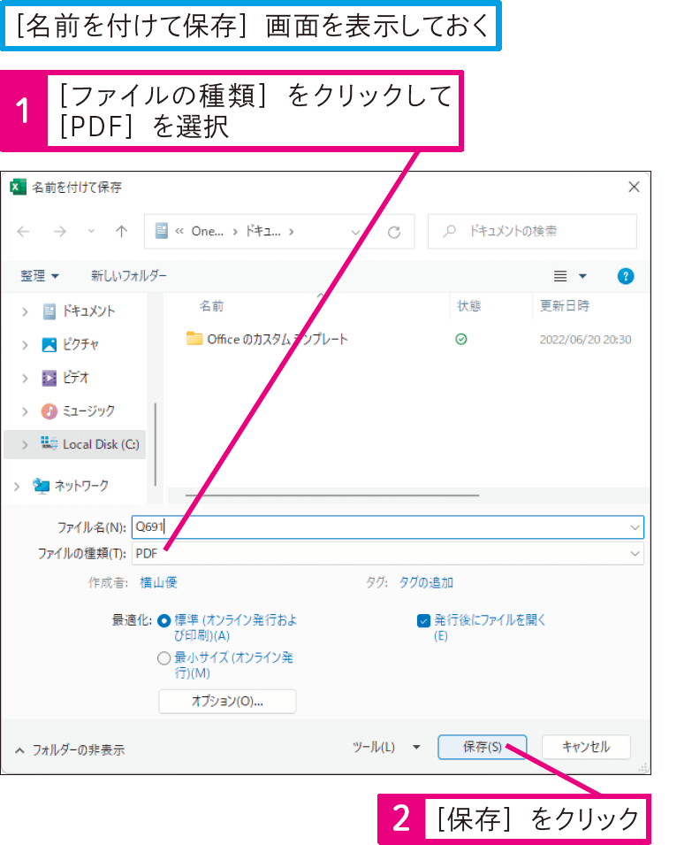Click ドキュ... breadcrumb segment

(x=263, y=231)
